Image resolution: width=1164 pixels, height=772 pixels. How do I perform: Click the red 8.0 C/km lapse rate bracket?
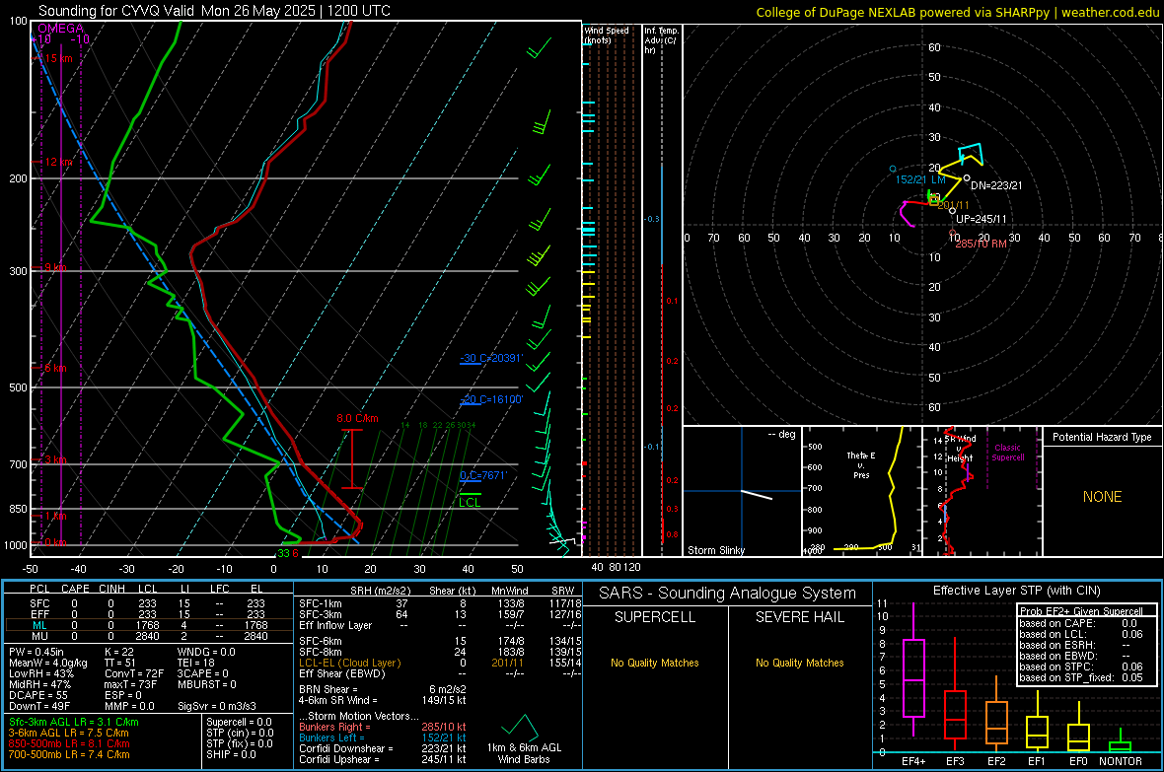(x=352, y=458)
